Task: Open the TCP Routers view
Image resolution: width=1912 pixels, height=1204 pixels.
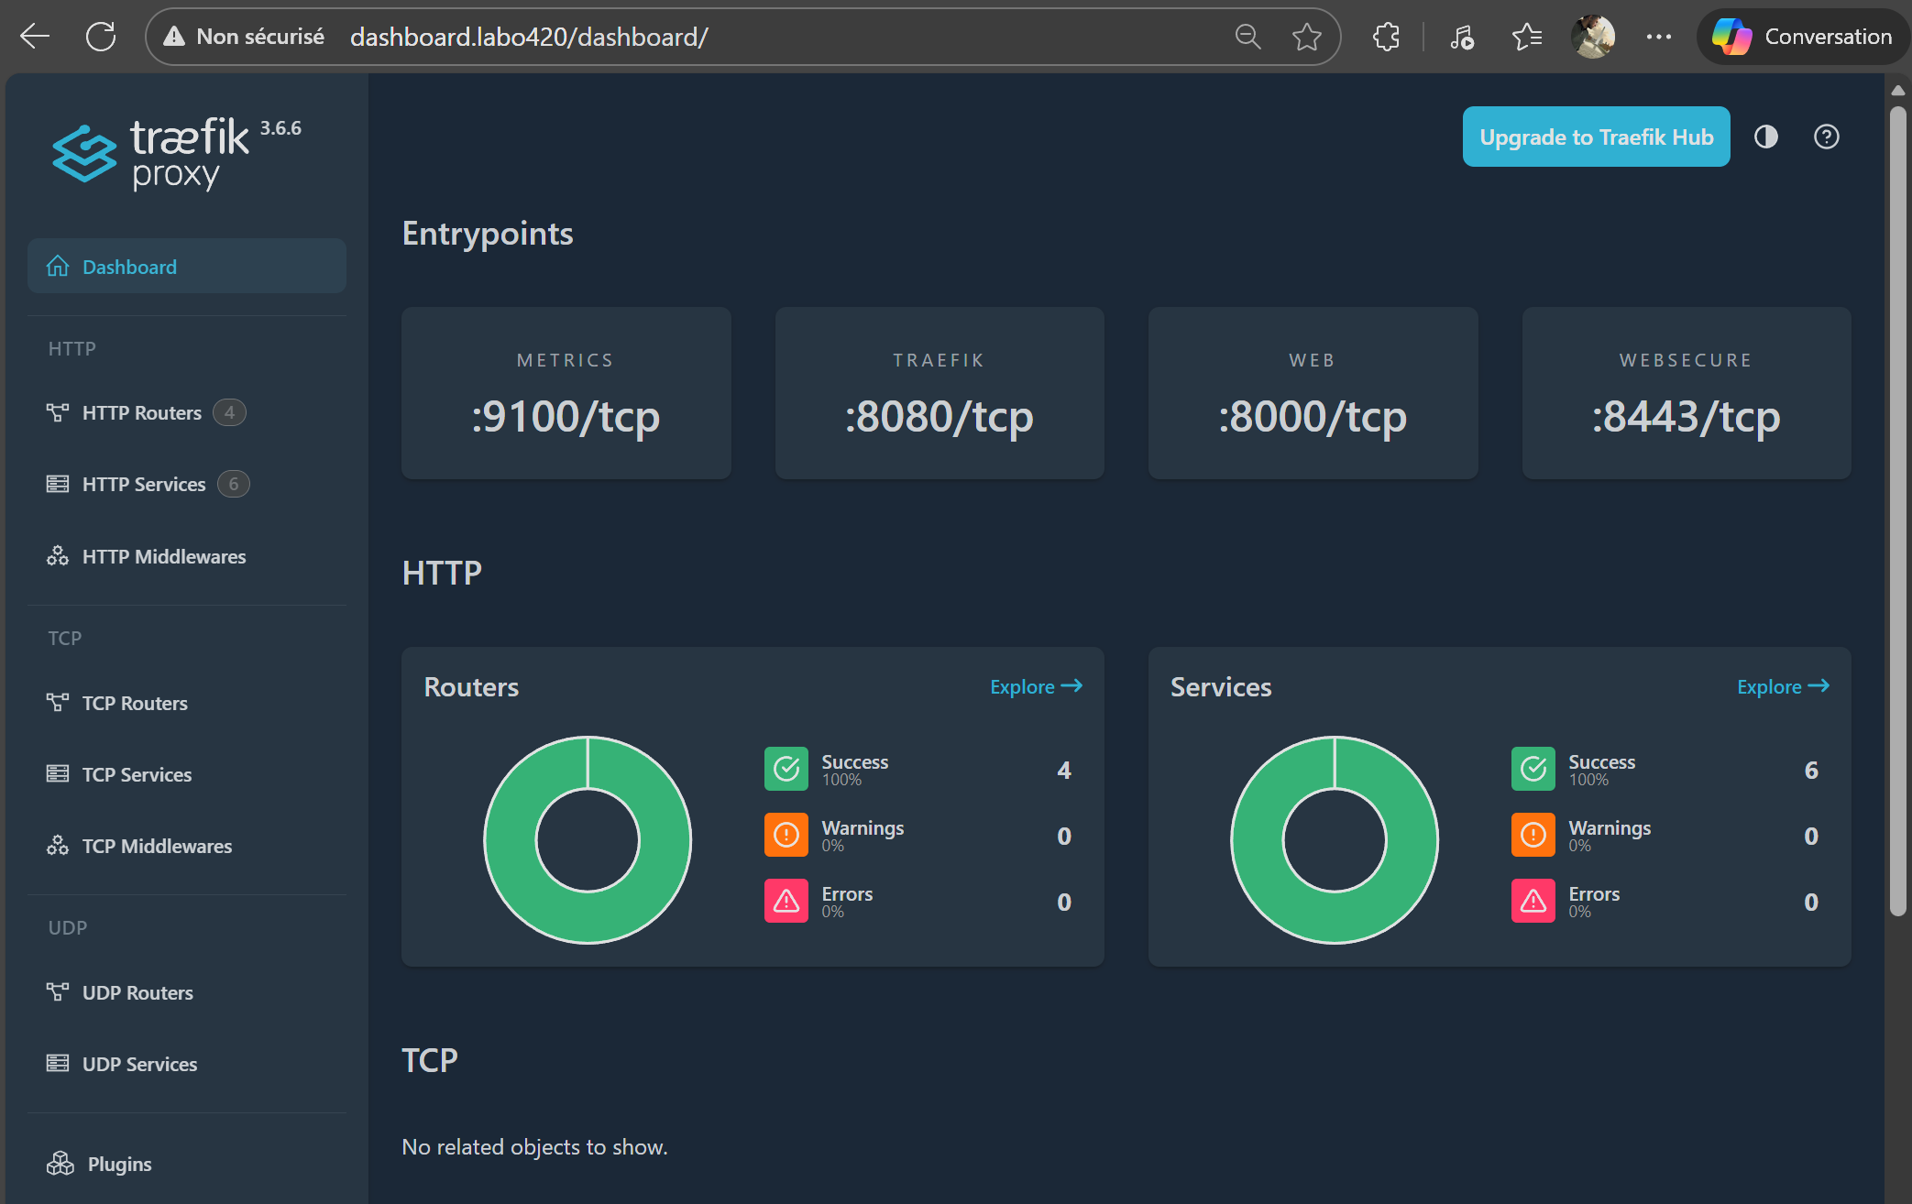Action: [x=134, y=703]
